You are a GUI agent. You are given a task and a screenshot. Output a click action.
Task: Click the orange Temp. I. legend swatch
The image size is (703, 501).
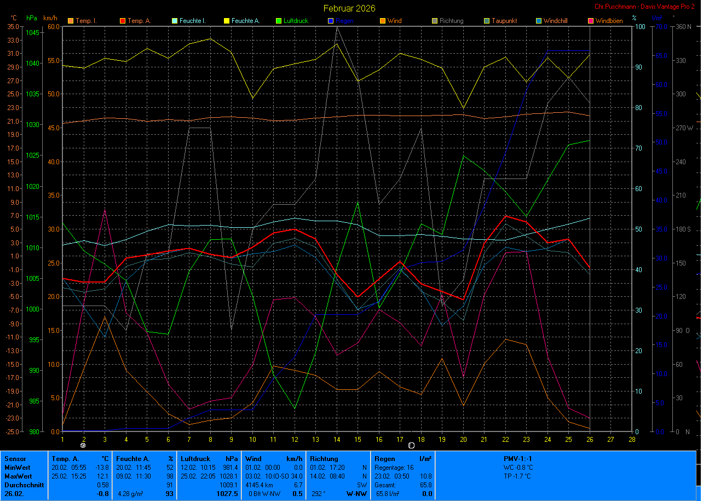(70, 21)
